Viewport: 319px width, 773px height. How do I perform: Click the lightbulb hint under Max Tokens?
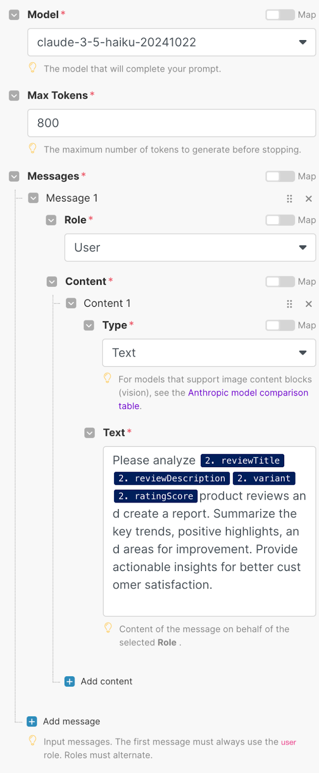coord(33,148)
